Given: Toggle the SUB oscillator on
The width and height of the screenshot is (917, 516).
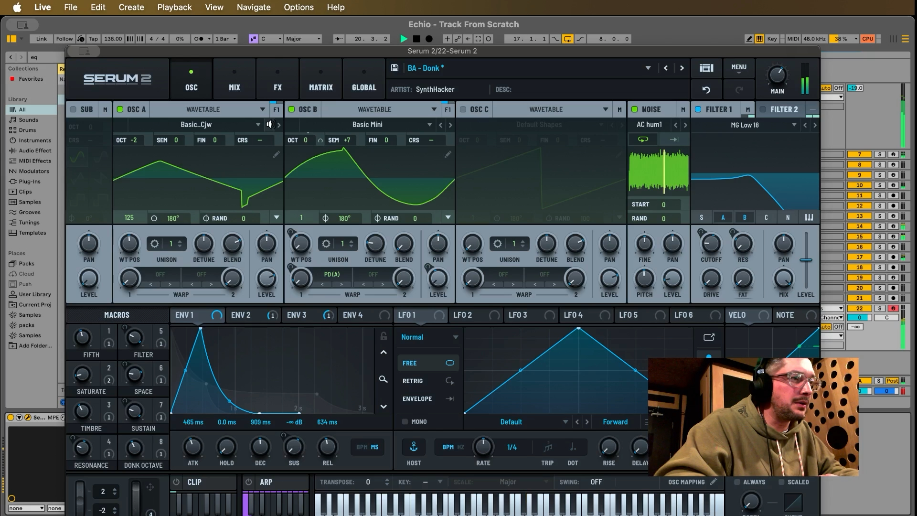Looking at the screenshot, I should pyautogui.click(x=73, y=109).
